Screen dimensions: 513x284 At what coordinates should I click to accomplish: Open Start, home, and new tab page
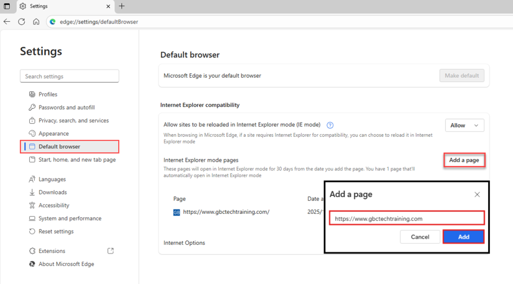pyautogui.click(x=77, y=160)
